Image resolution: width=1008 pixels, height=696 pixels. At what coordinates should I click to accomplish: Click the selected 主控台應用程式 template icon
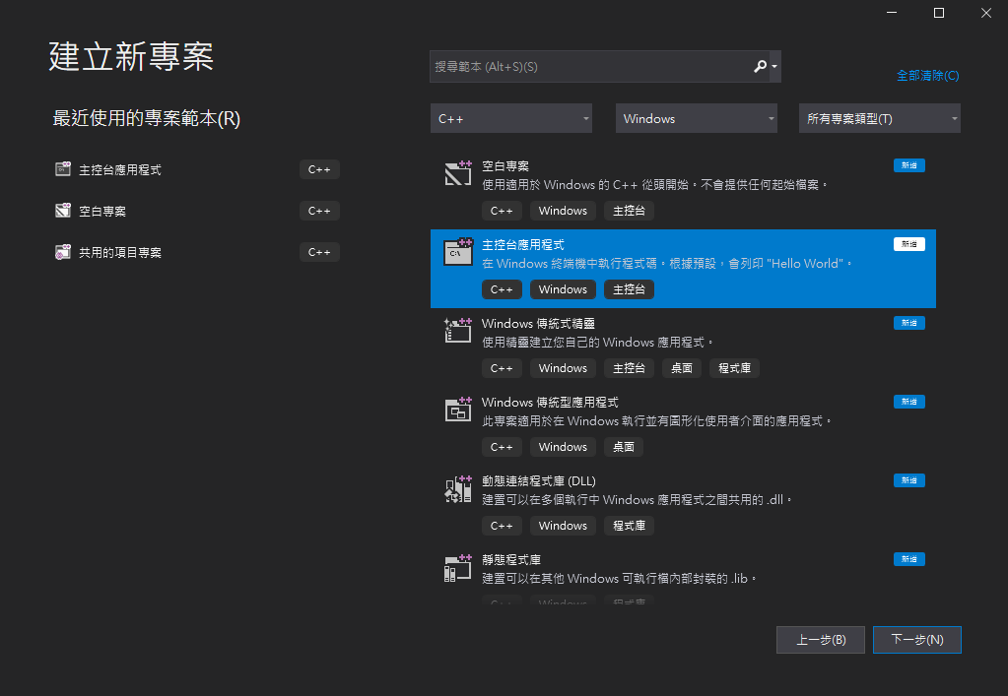click(458, 252)
